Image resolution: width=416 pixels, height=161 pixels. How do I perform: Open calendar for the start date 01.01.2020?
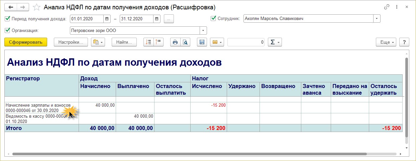107,19
